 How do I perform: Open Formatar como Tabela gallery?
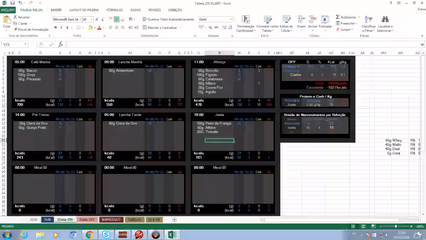[x=268, y=24]
